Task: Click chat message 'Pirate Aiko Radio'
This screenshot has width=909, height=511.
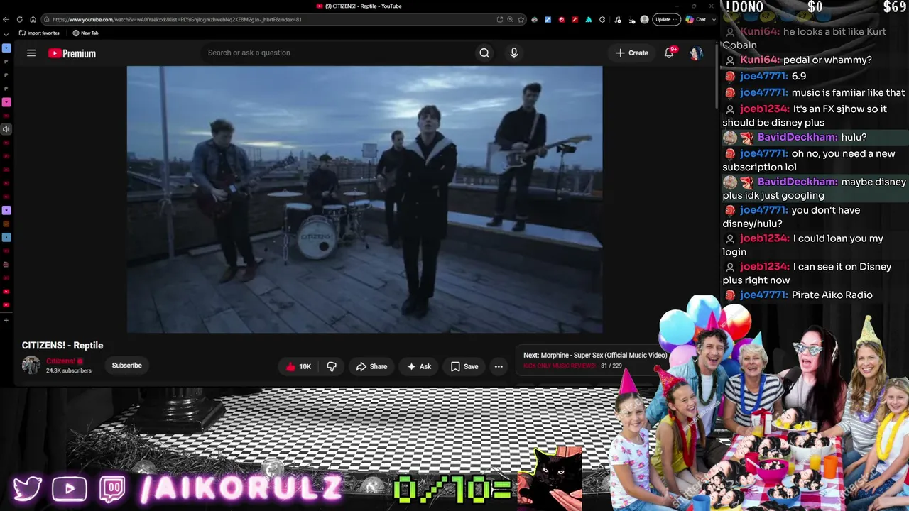Action: [832, 295]
